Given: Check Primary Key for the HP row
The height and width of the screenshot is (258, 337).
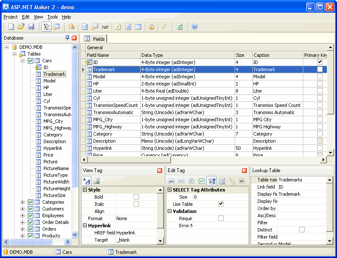Looking at the screenshot, I should [x=320, y=84].
